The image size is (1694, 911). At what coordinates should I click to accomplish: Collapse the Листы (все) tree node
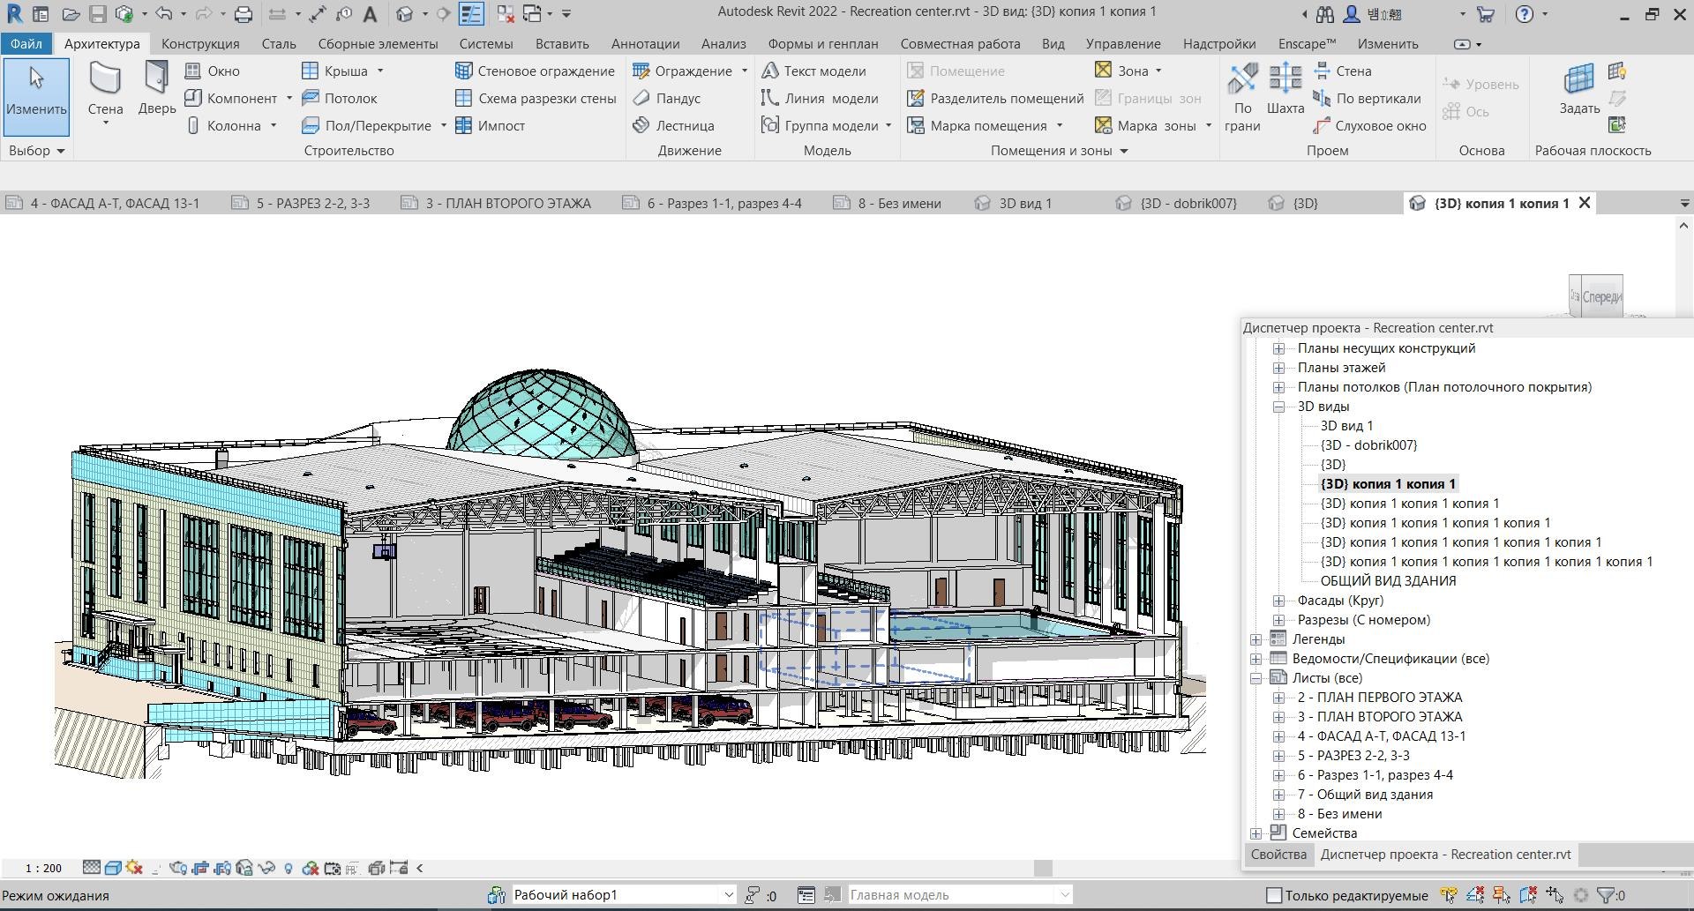[x=1256, y=678]
